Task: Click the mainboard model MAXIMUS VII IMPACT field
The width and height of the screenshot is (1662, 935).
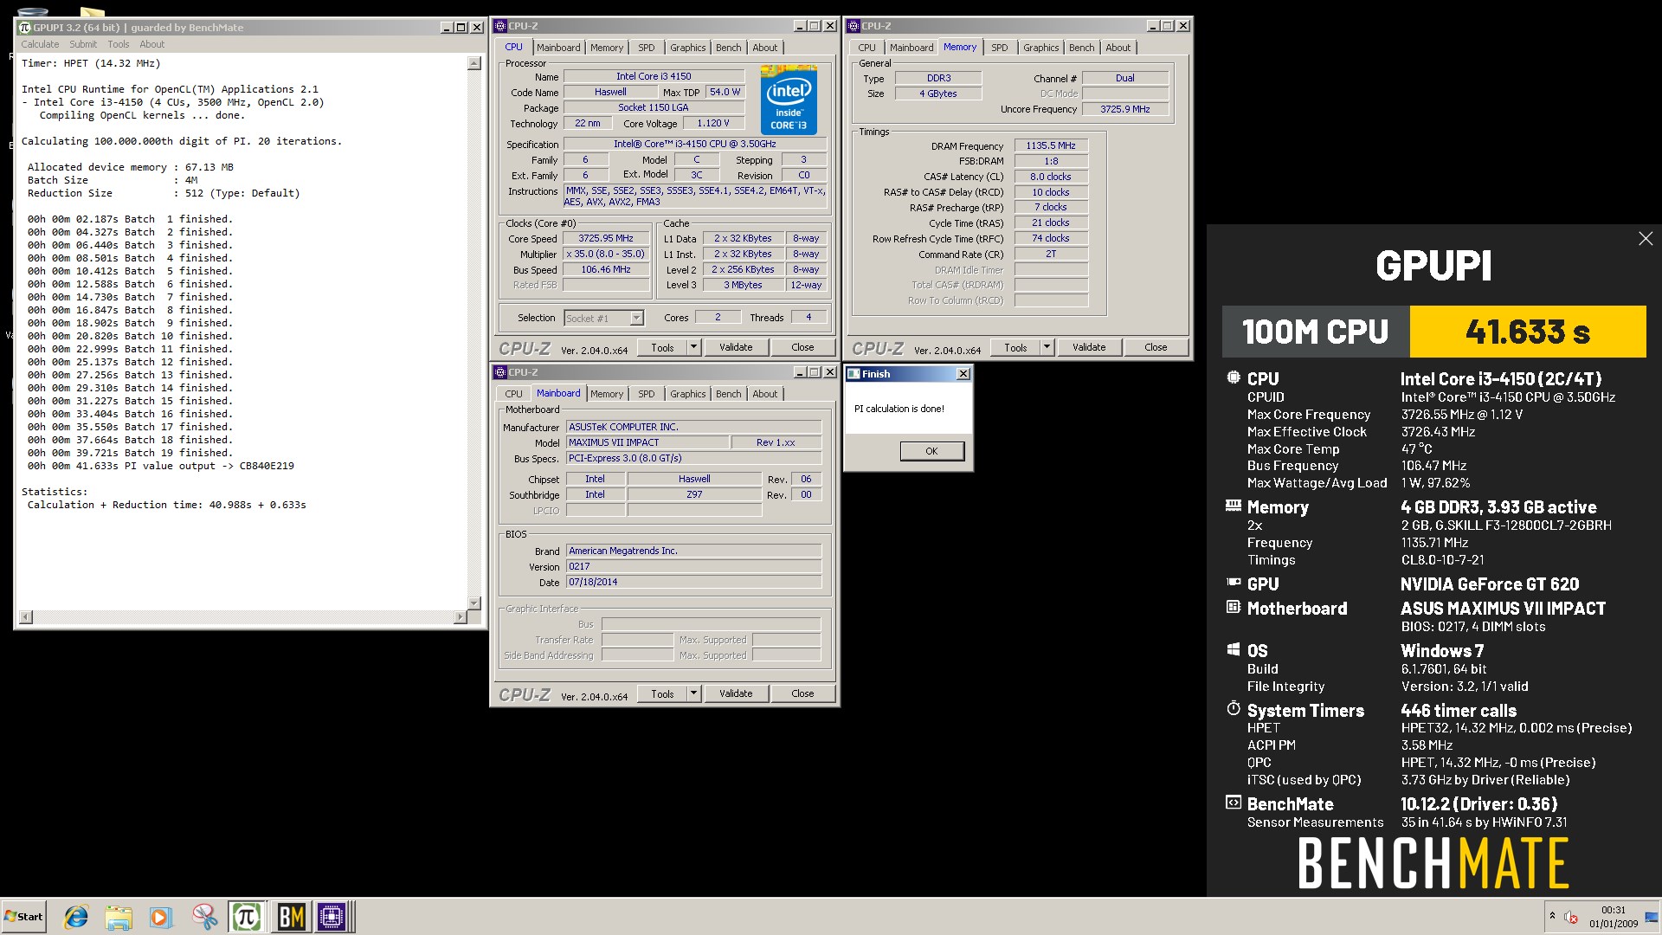Action: click(647, 442)
